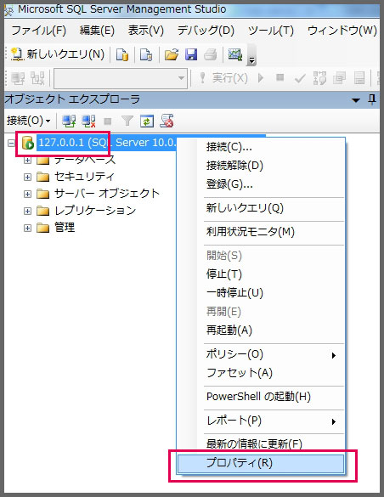Open the ファイル(F) menu

(x=38, y=31)
